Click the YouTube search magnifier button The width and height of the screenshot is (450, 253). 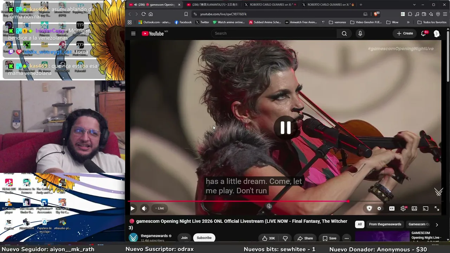[x=344, y=33]
